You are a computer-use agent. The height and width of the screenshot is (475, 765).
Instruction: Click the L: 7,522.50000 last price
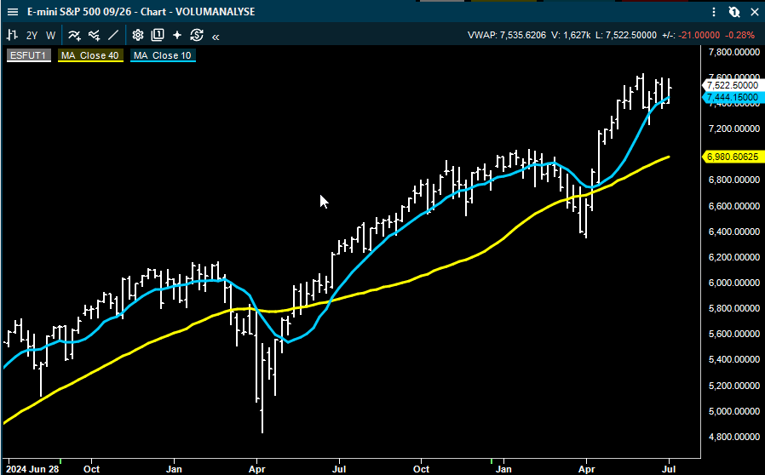point(626,35)
